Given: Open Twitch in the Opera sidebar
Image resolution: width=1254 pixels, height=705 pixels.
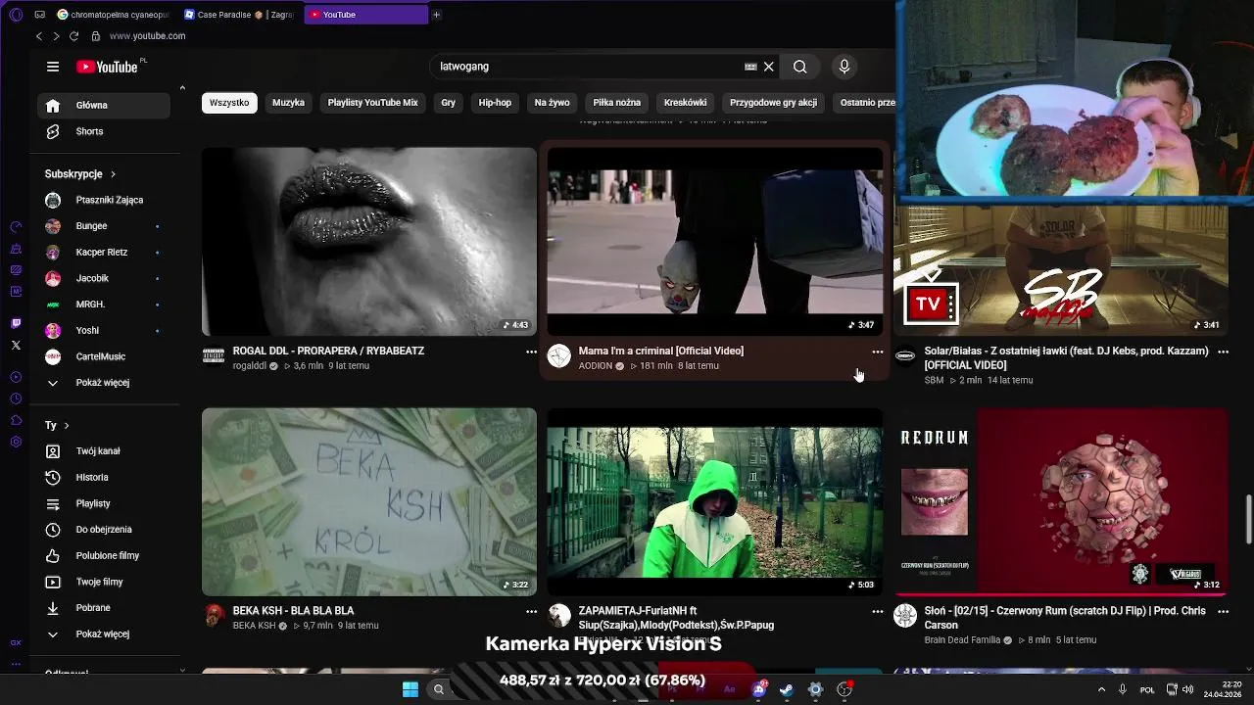Looking at the screenshot, I should 16,324.
